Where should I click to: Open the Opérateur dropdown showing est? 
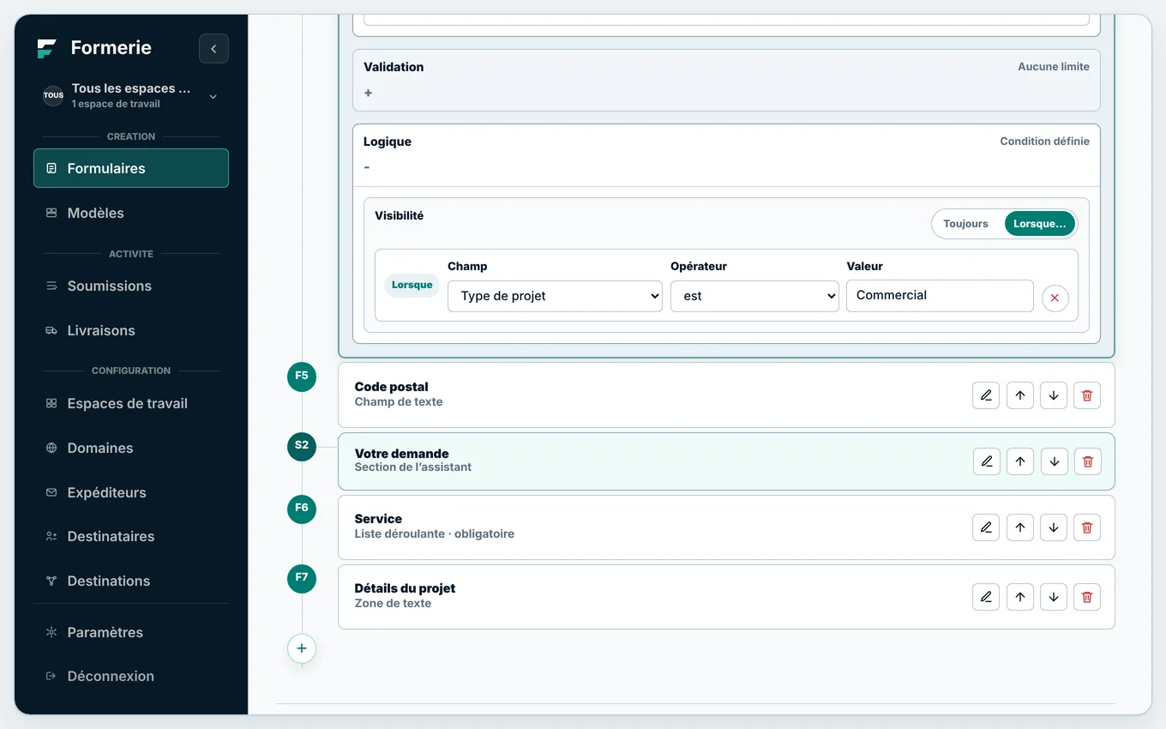(754, 296)
